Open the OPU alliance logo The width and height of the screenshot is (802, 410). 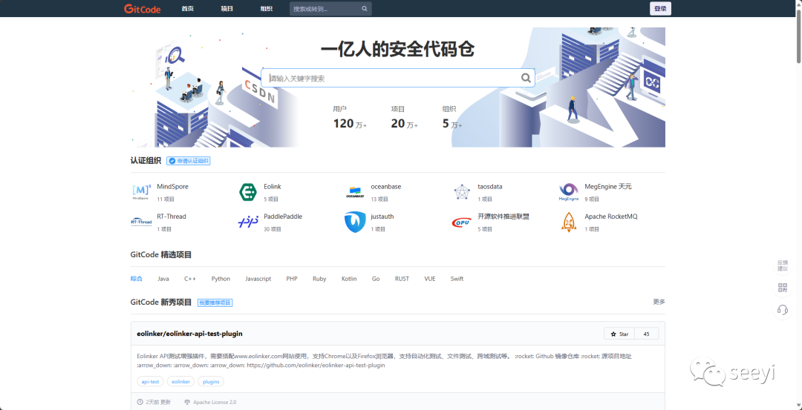click(x=462, y=222)
